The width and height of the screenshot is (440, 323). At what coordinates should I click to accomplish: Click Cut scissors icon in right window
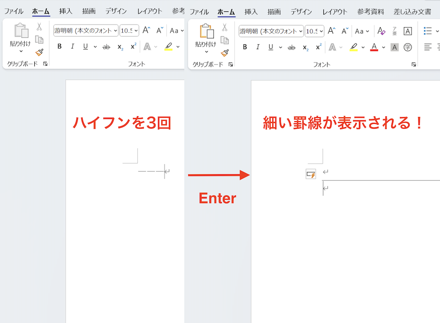(x=224, y=28)
